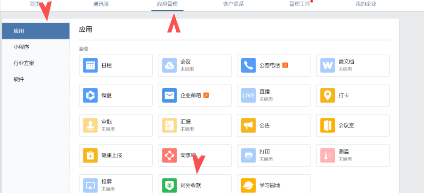Switch to the 客户联系 tab
The height and width of the screenshot is (193, 424).
point(233,4)
